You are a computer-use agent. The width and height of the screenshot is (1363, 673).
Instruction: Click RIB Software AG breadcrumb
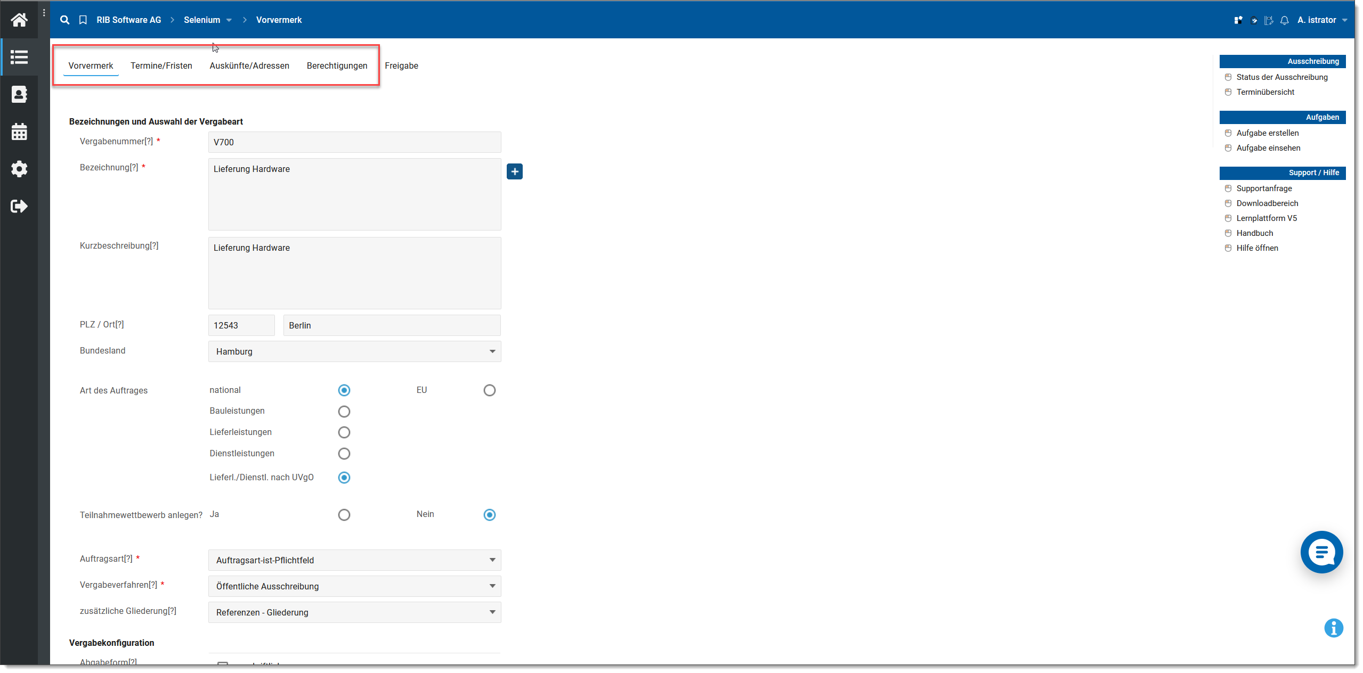[x=129, y=20]
